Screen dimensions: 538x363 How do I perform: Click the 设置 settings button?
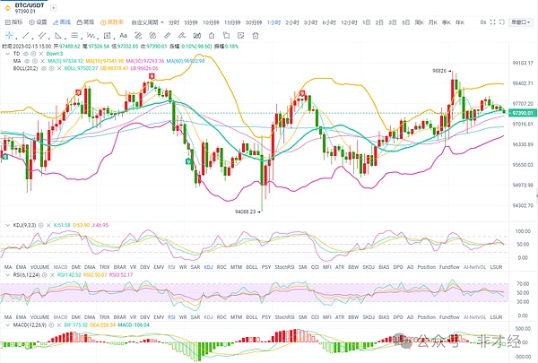coord(38,22)
